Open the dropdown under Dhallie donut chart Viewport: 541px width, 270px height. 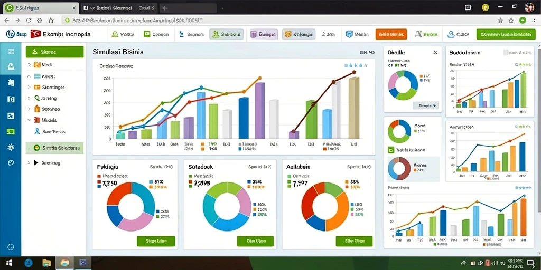[x=426, y=105]
